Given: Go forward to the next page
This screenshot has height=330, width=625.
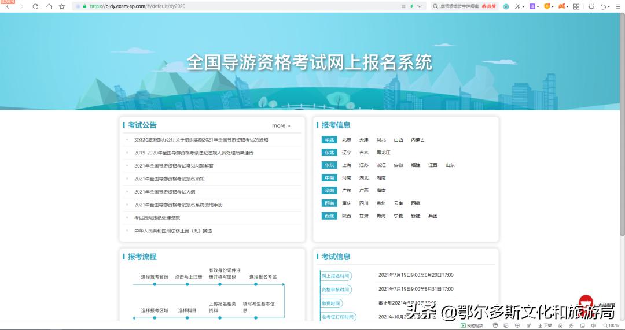Looking at the screenshot, I should [x=21, y=6].
